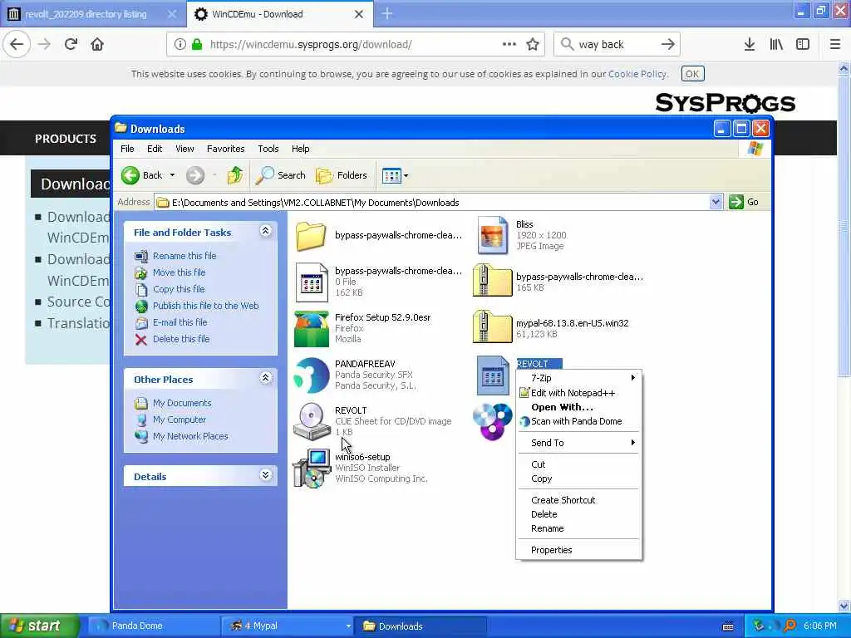Image resolution: width=851 pixels, height=638 pixels.
Task: Choose Rename from the context menu
Action: point(578,528)
